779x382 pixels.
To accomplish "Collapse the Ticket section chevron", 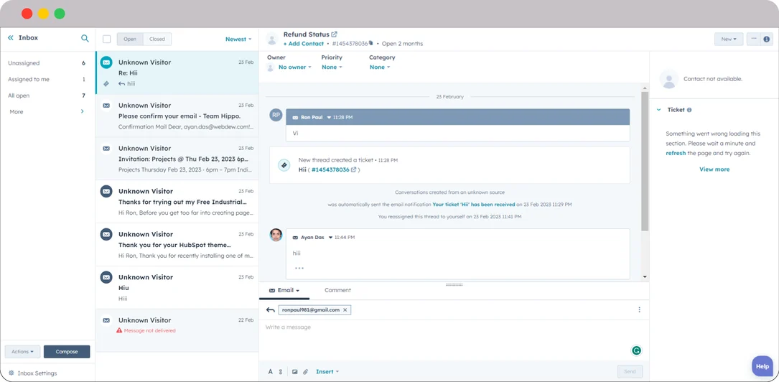I will coord(659,110).
